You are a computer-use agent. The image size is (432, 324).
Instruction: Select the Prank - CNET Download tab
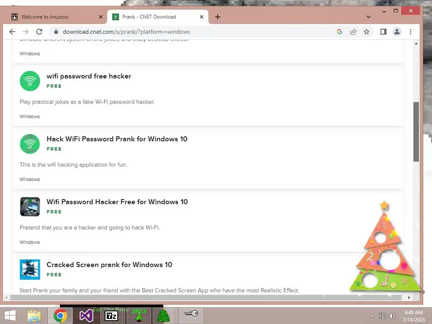[x=157, y=17]
